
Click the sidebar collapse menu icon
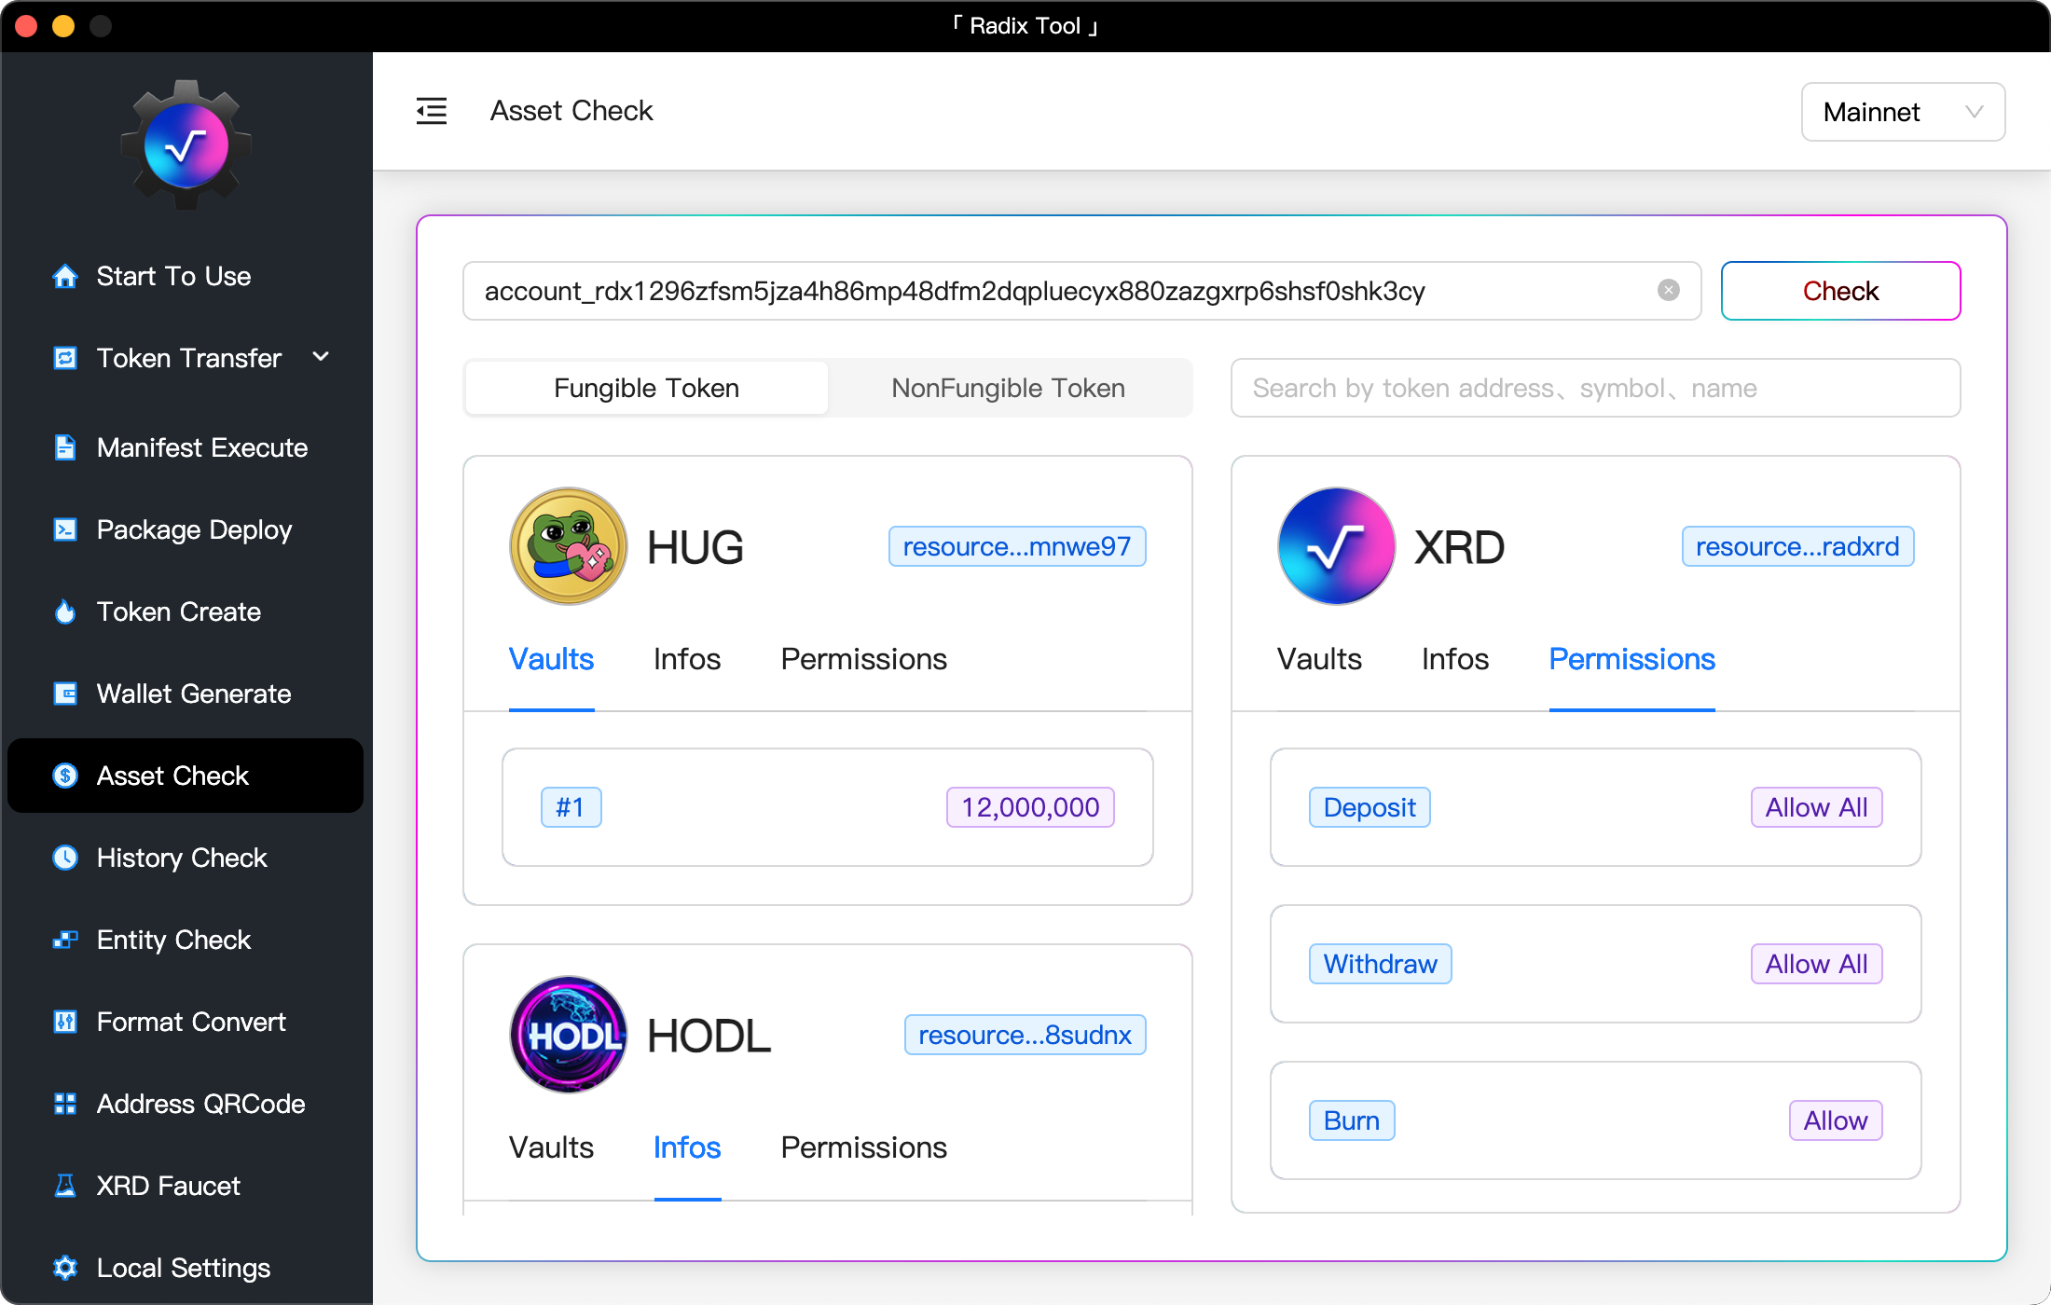coord(431,111)
